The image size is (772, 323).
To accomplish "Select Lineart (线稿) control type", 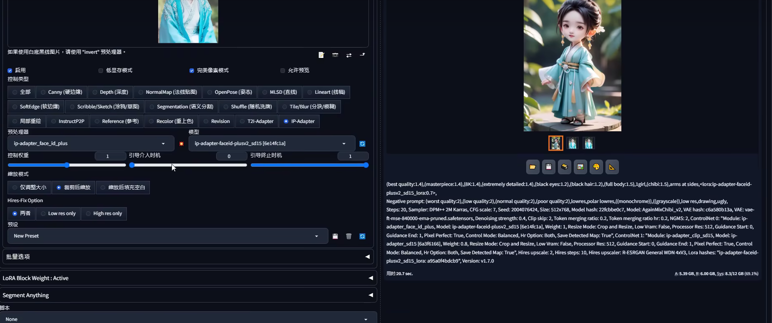I will [x=326, y=92].
